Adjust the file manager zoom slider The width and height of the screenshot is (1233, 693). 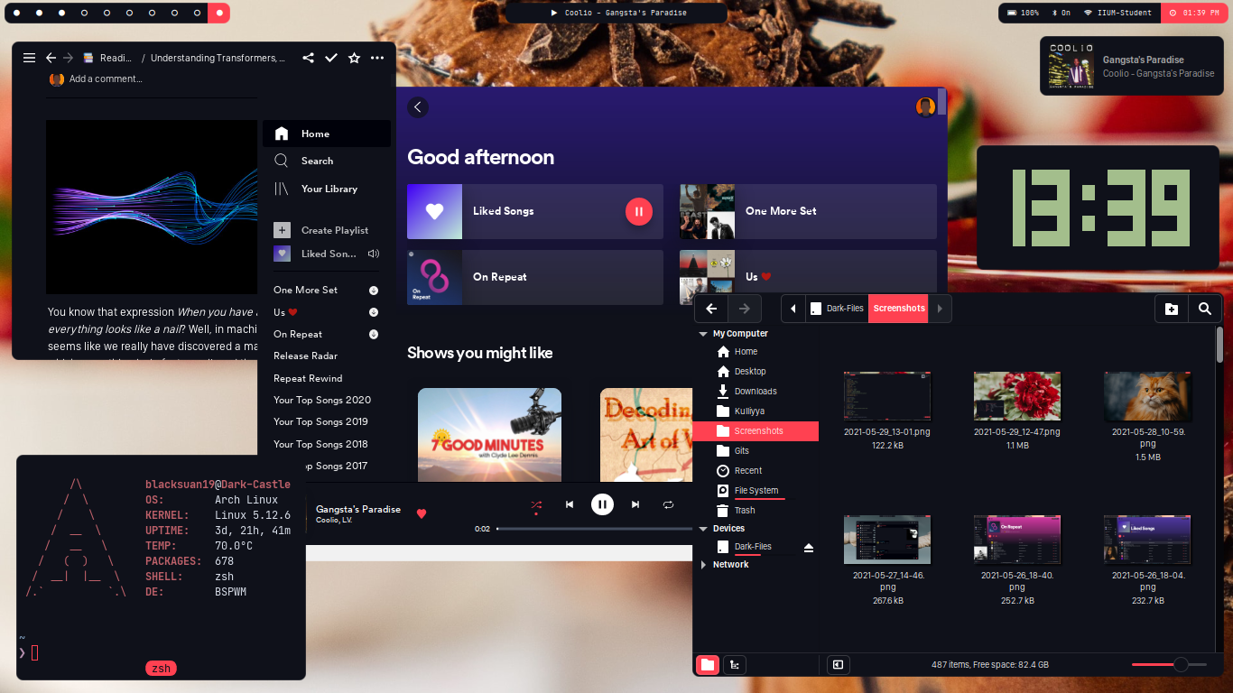[x=1180, y=665]
